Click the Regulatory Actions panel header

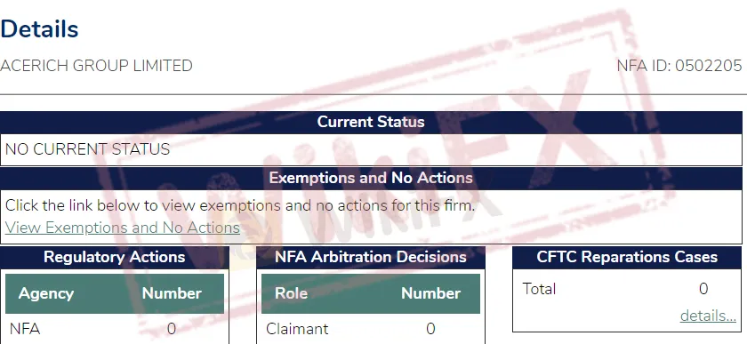pyautogui.click(x=115, y=257)
